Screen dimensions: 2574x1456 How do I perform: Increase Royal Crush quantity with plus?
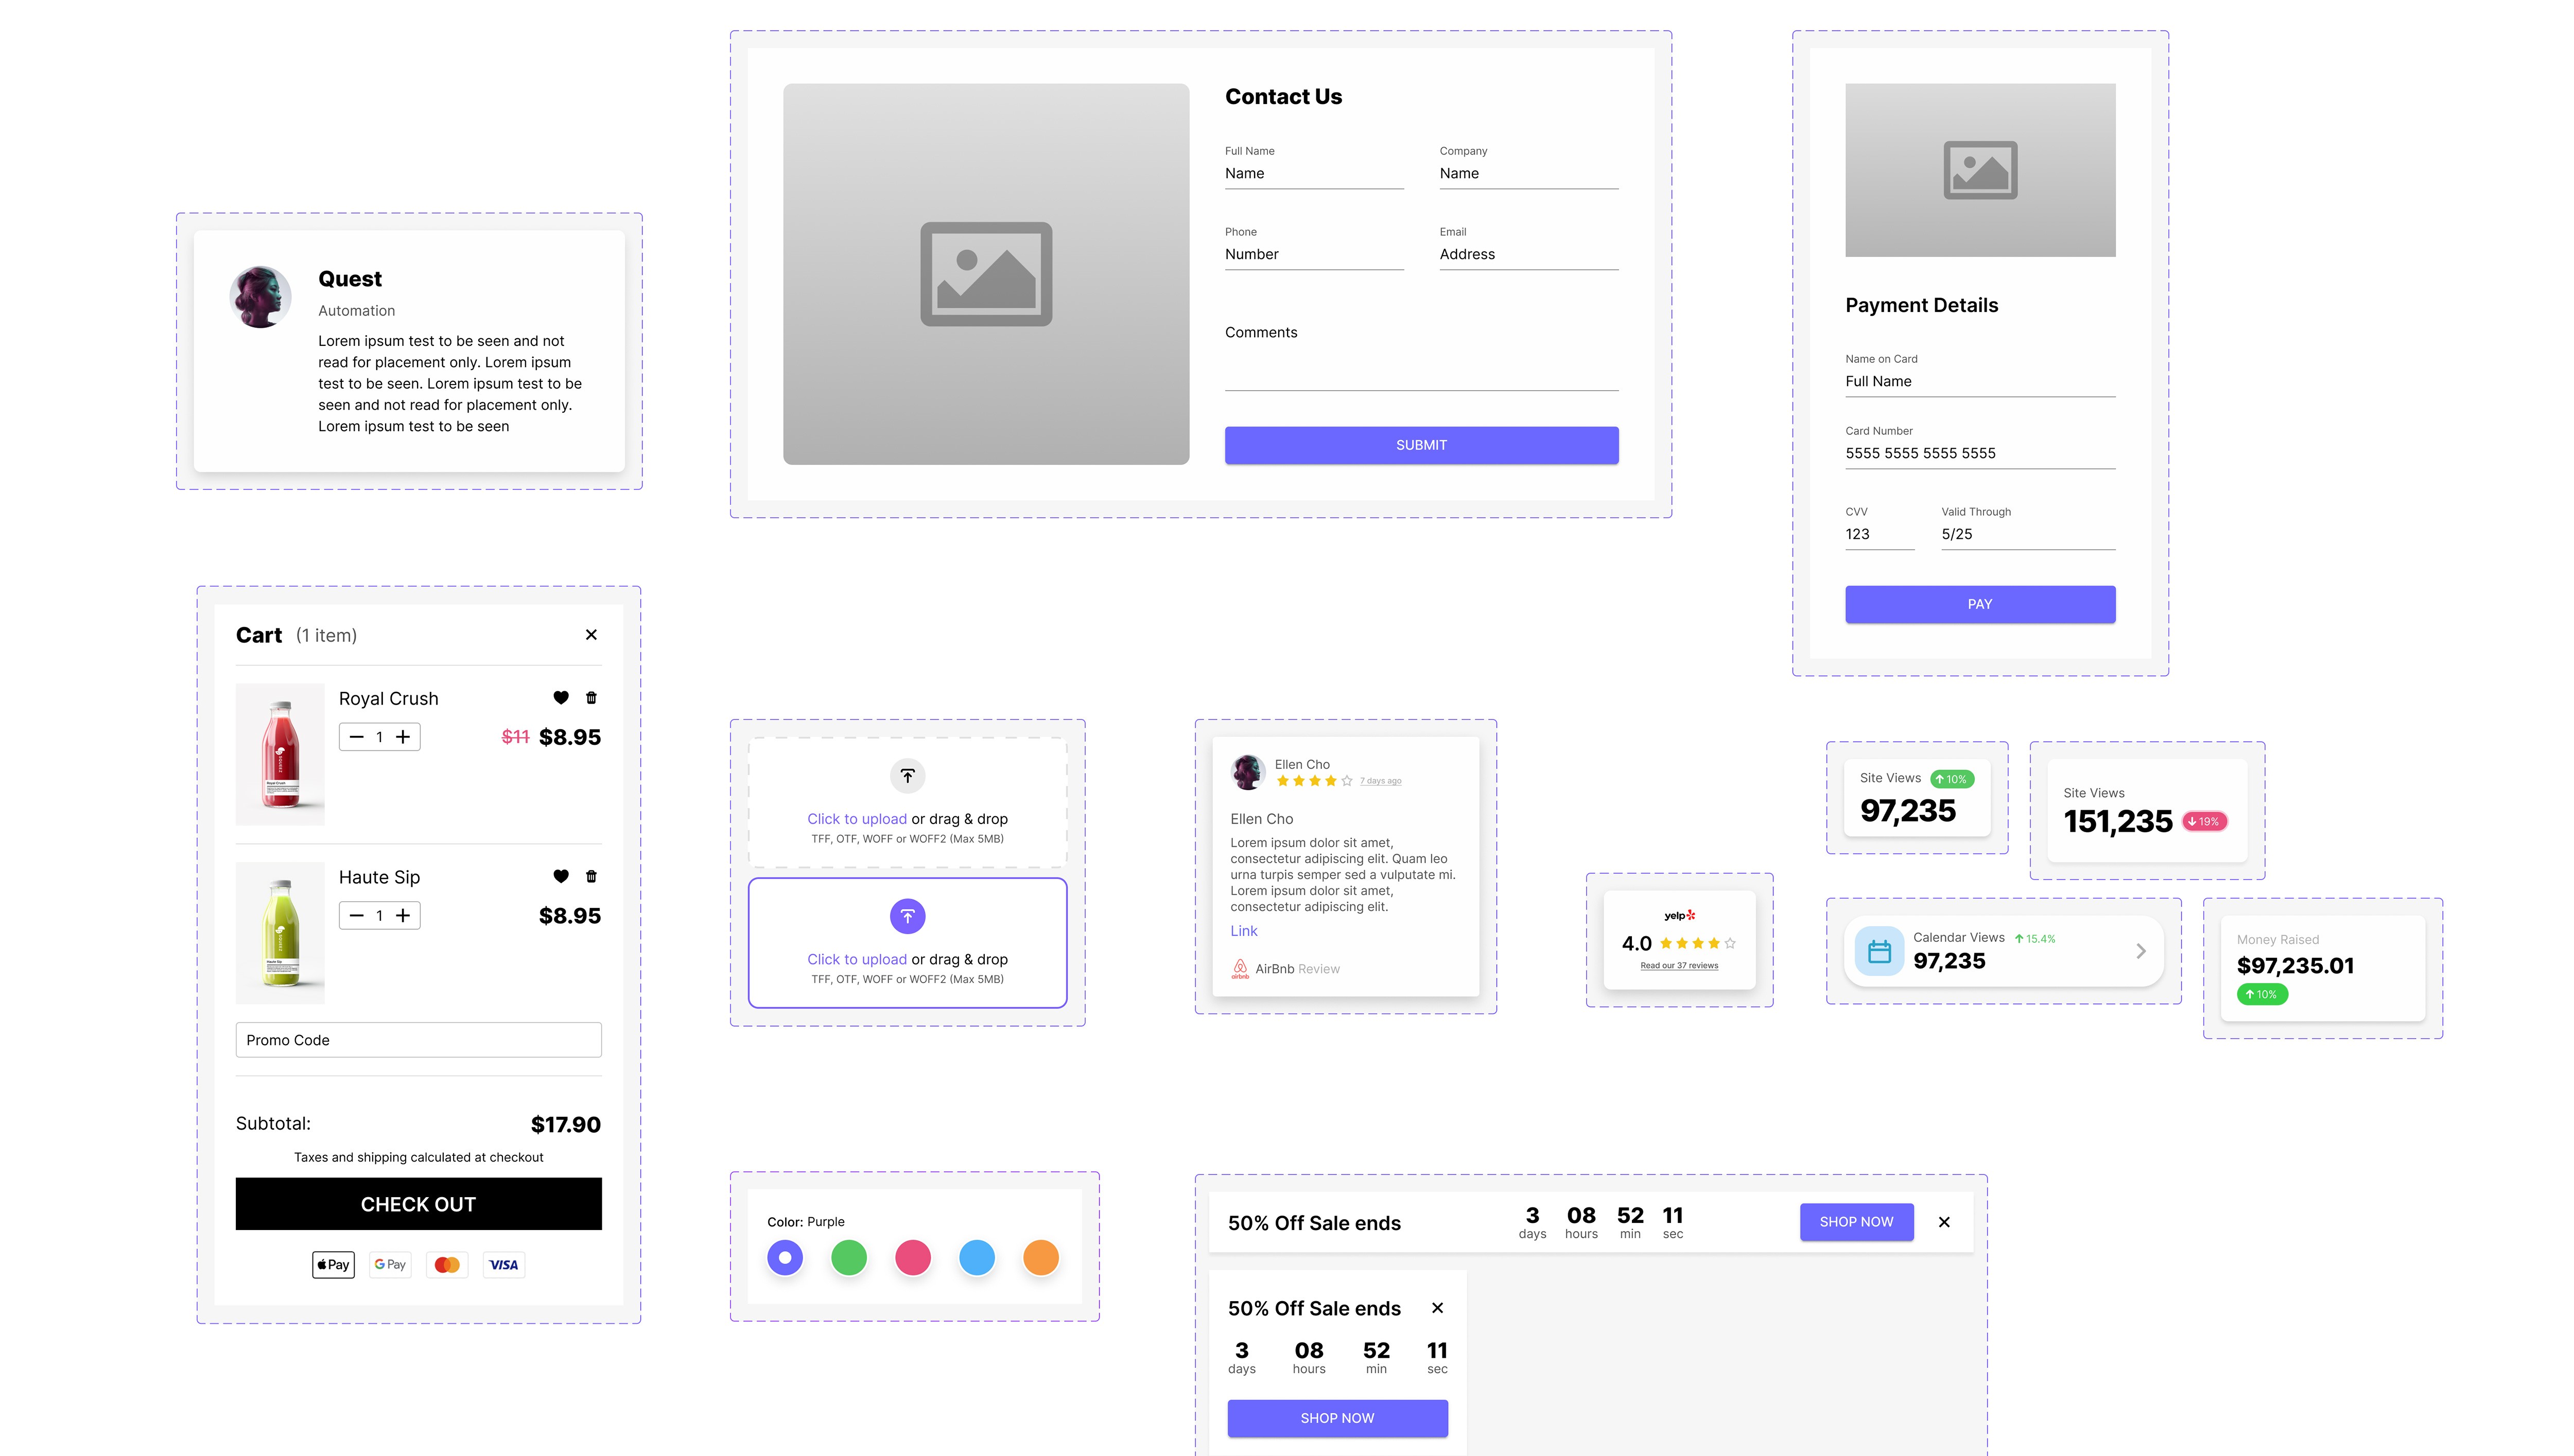(403, 737)
